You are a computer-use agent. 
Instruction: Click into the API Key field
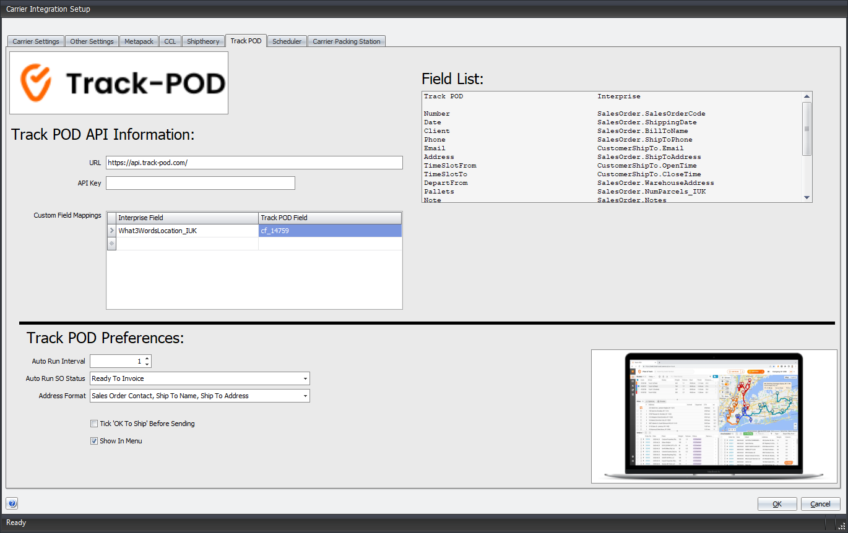coord(200,183)
